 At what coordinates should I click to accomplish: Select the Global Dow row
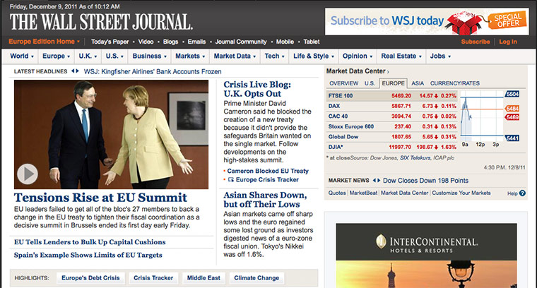tap(391, 137)
